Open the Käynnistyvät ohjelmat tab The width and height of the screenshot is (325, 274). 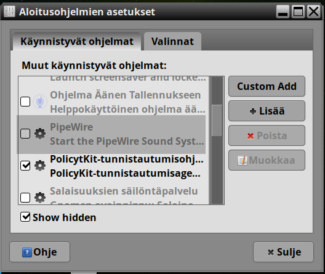(x=77, y=41)
